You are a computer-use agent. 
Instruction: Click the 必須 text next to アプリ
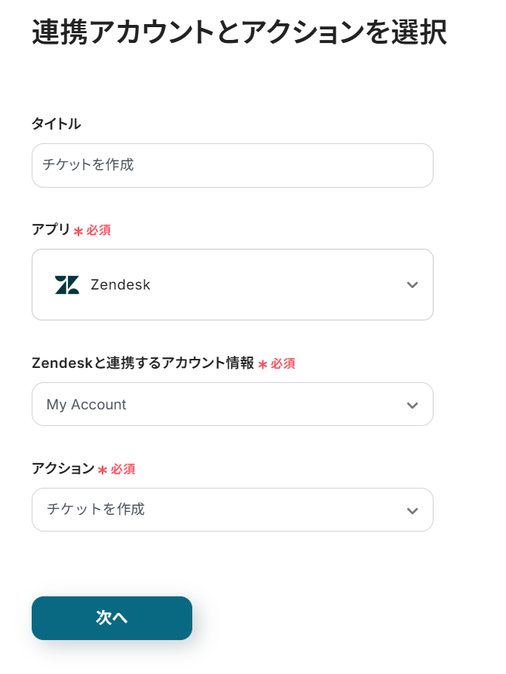[x=99, y=231]
